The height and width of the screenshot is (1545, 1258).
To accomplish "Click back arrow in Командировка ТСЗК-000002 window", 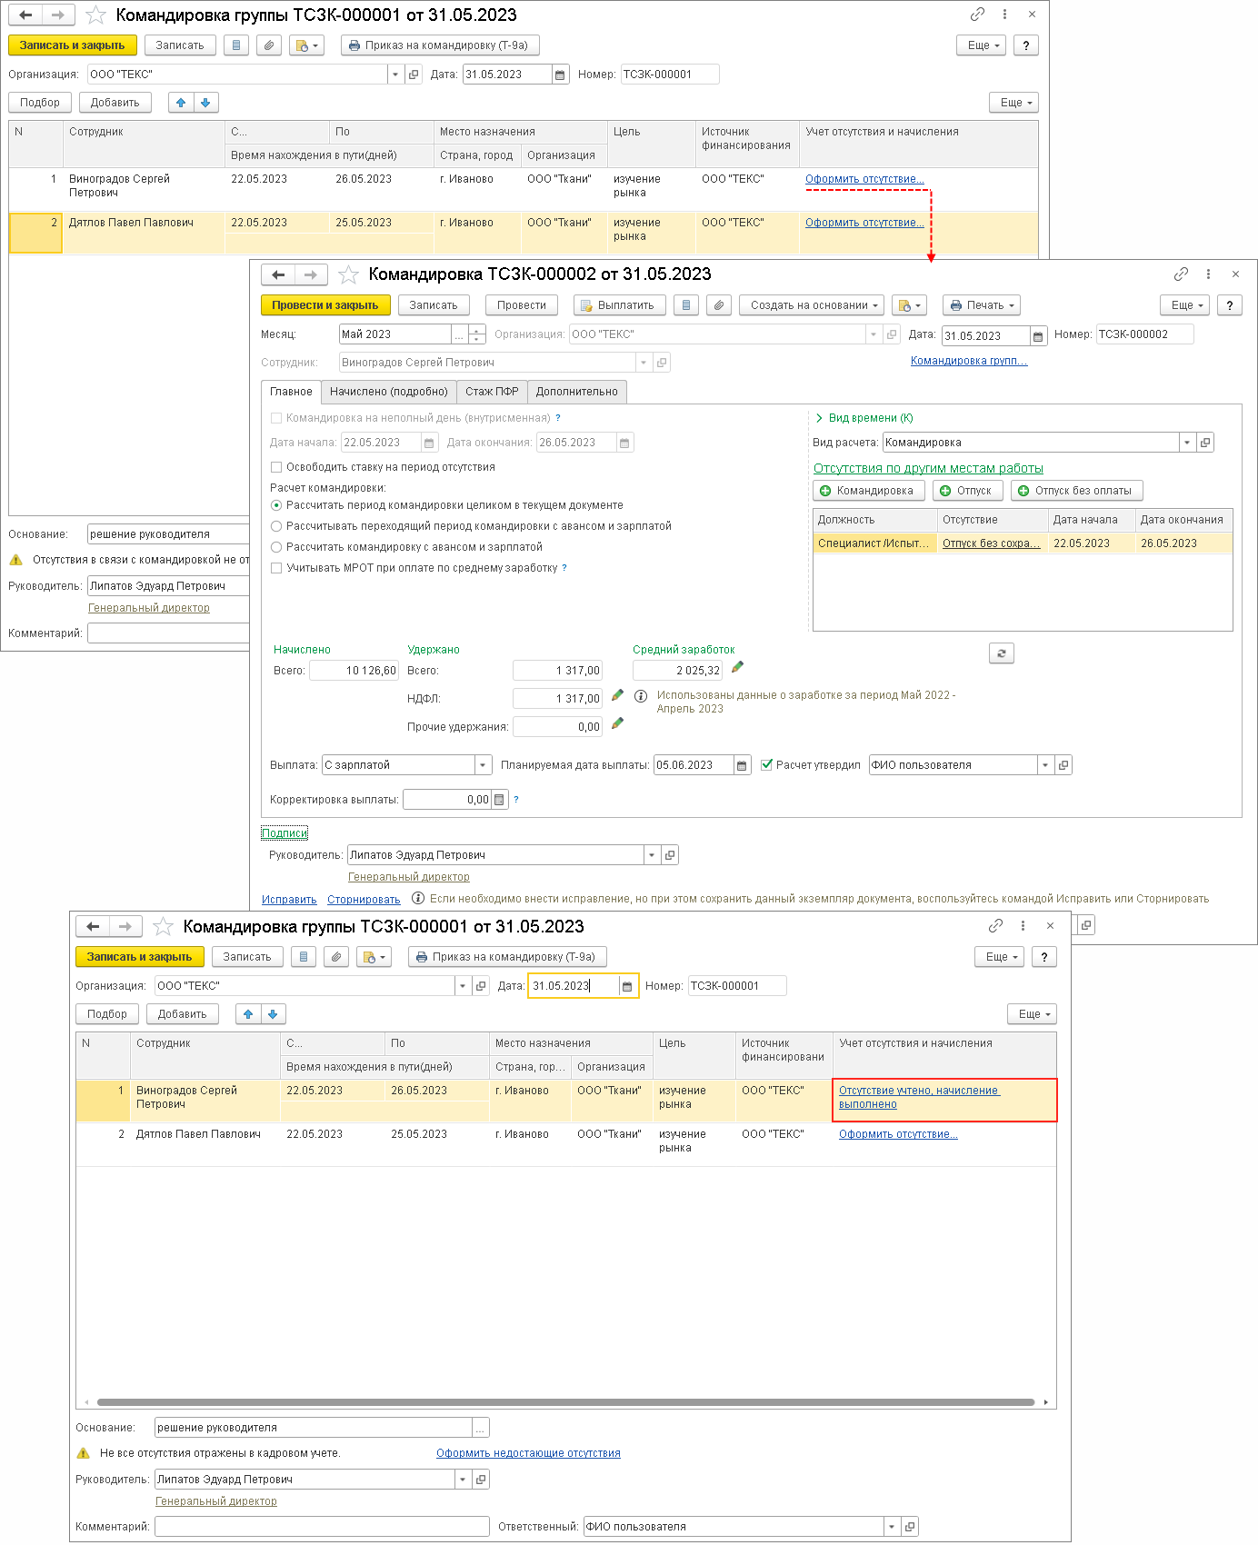I will click(279, 274).
